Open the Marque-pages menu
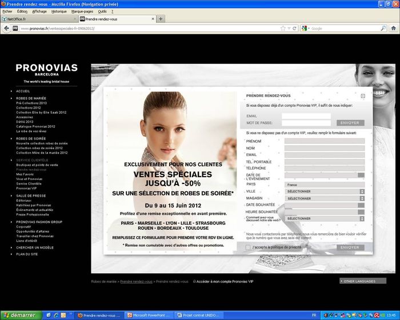 coord(82,11)
